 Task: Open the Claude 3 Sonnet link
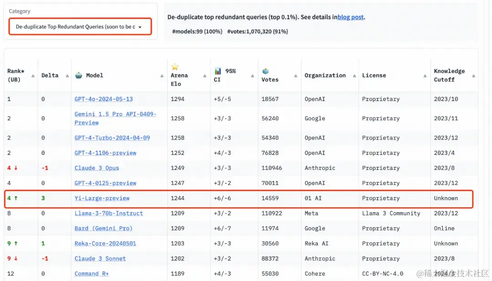click(100, 258)
